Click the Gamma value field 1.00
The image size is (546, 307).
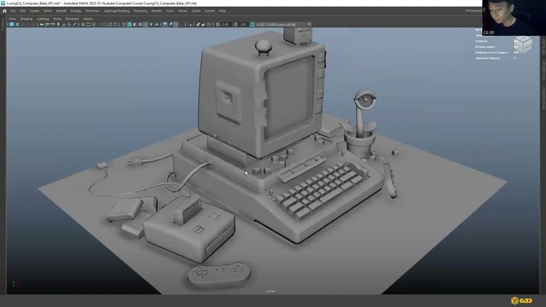tap(243, 24)
